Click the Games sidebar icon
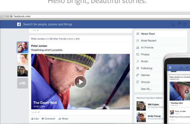Image resolution: width=190 pixels, height=124 pixels. (x=138, y=75)
